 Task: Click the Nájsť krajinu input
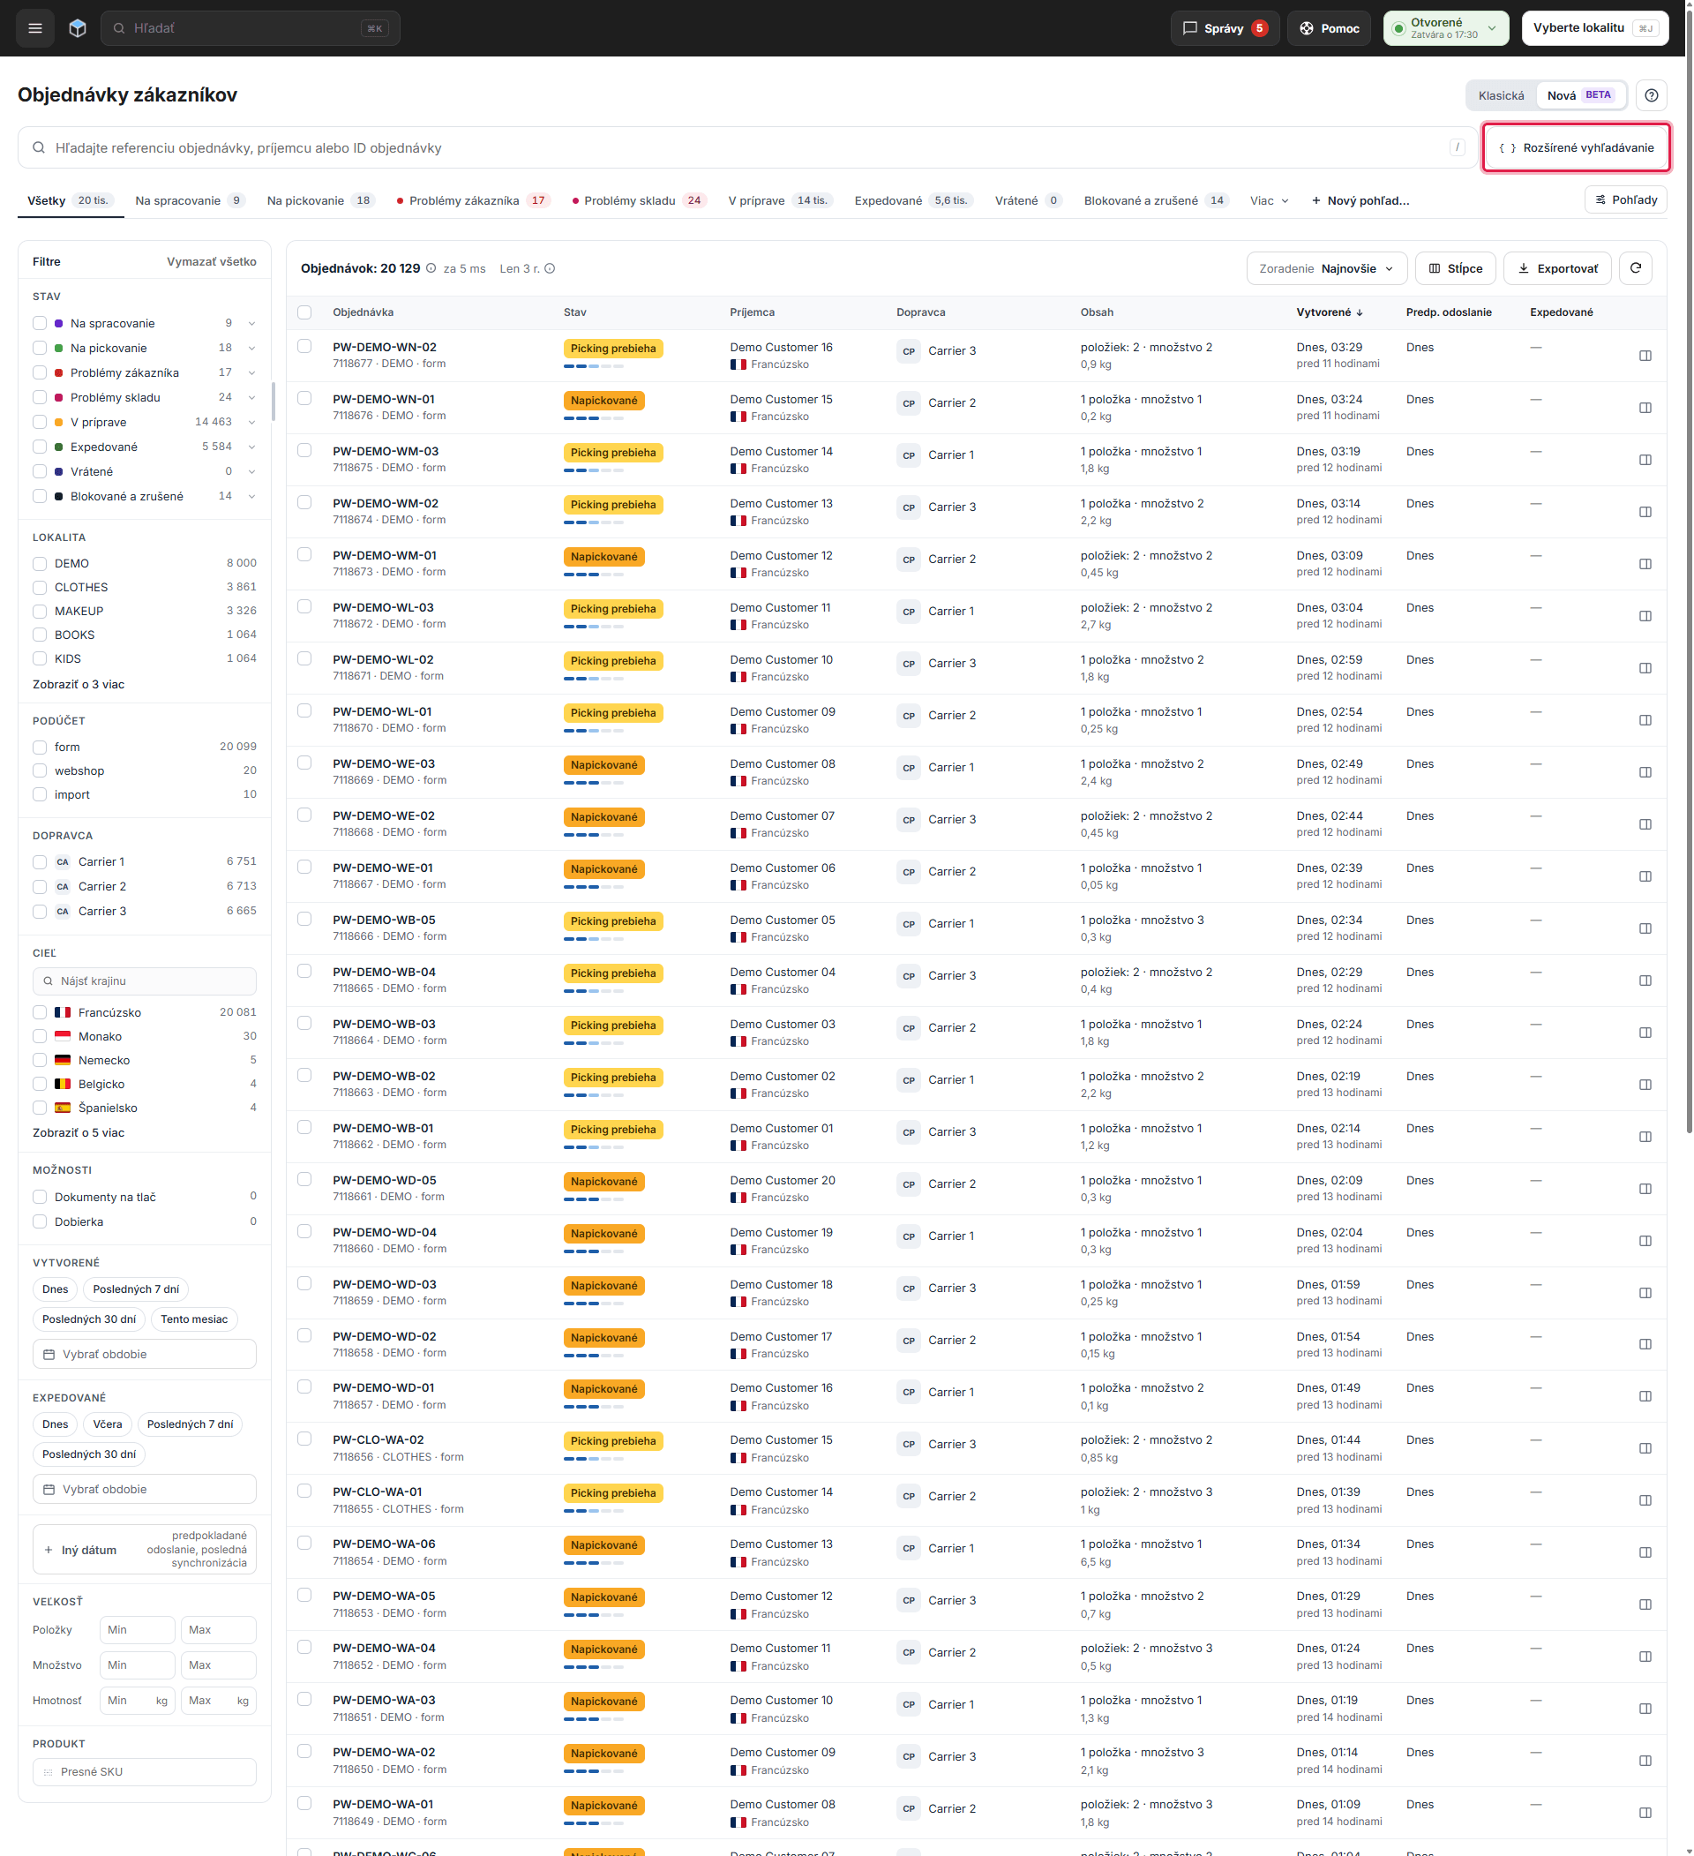click(x=145, y=982)
